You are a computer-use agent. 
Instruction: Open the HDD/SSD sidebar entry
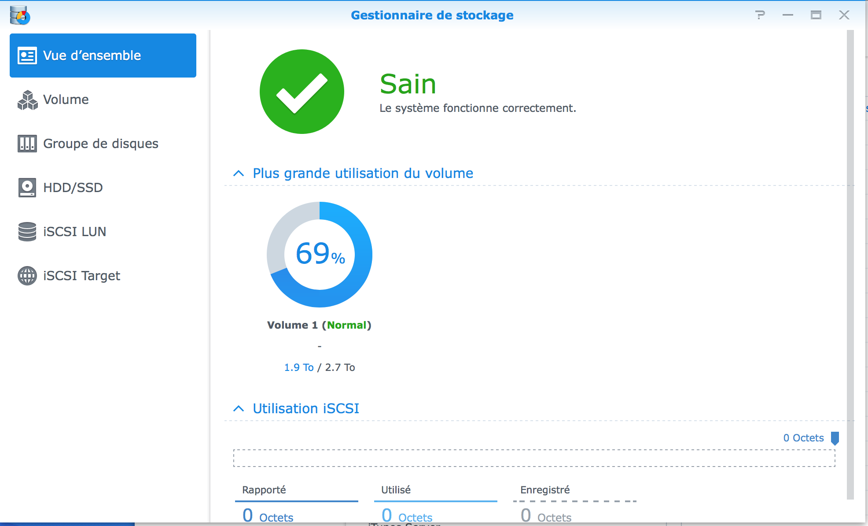tap(73, 188)
